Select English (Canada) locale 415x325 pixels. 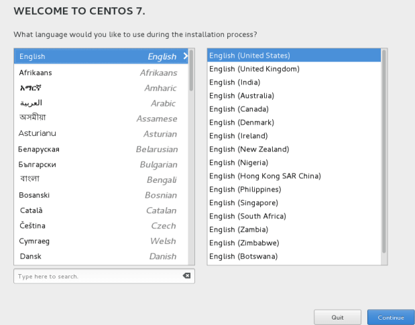[x=293, y=109]
